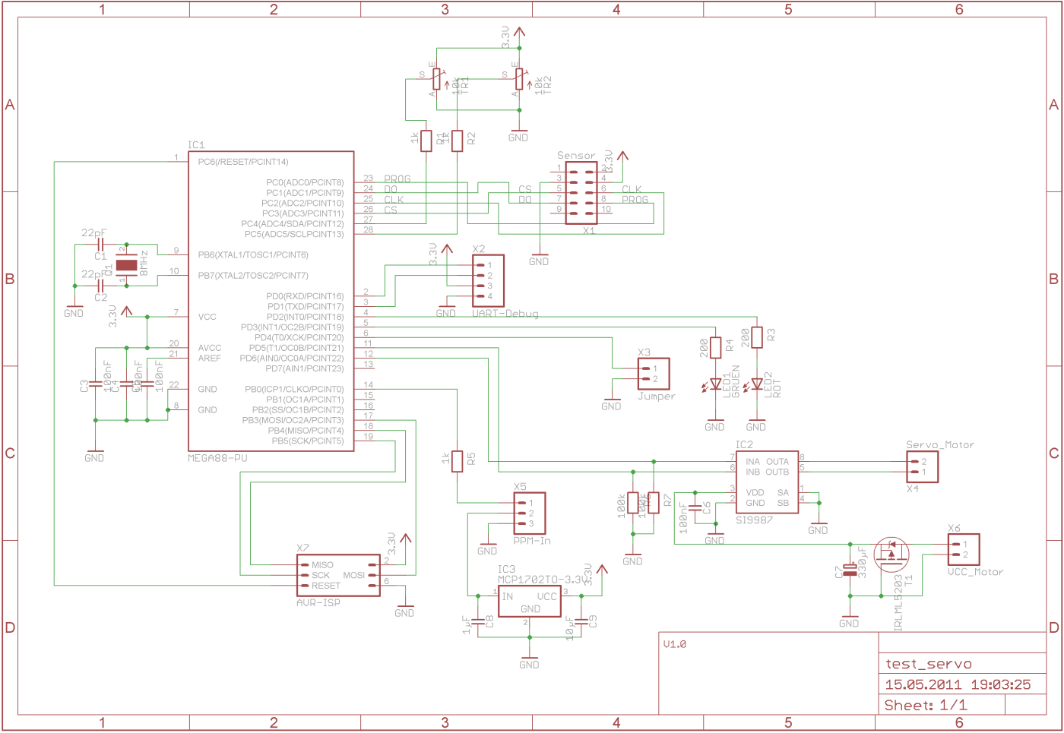Screen dimensions: 1064x733
Task: Select the Jumper connector X3
Action: click(654, 374)
